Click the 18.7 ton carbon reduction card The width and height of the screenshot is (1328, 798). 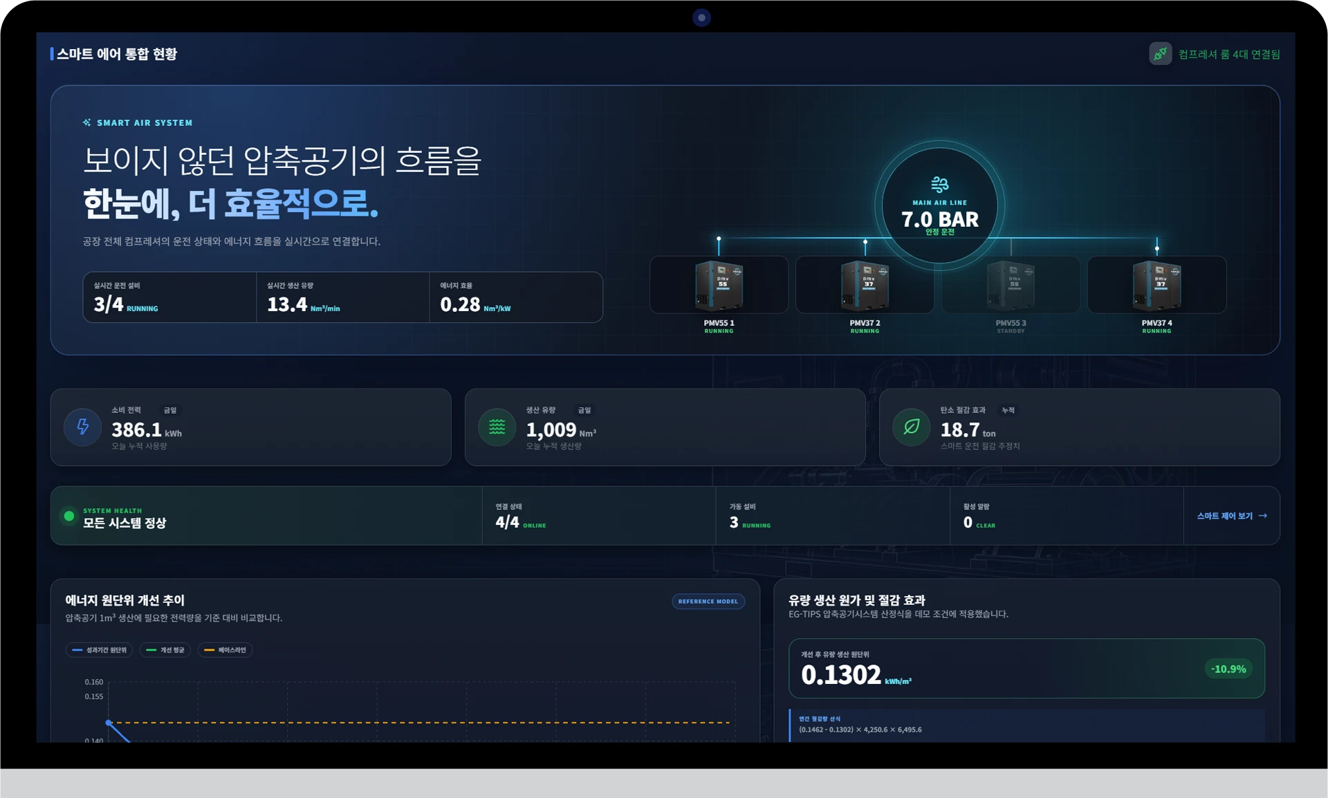coord(1079,427)
